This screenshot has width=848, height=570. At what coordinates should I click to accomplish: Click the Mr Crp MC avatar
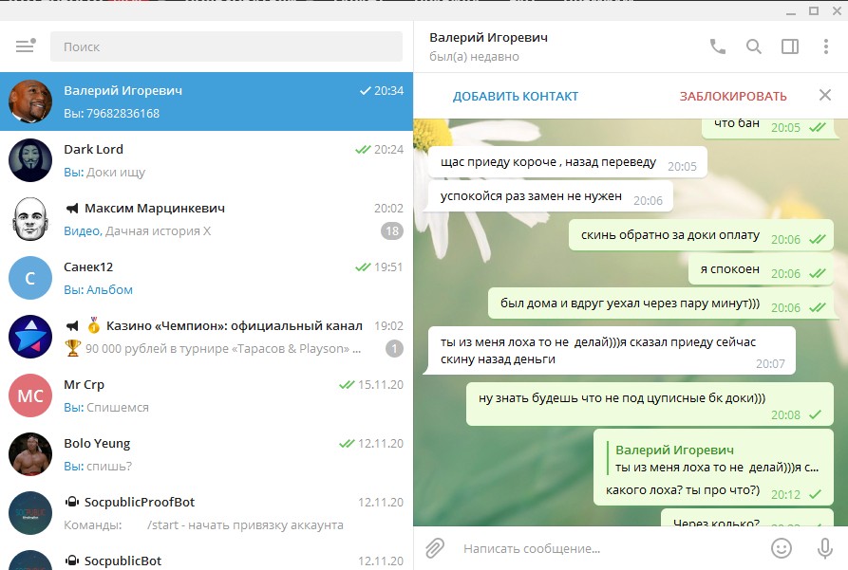[30, 396]
